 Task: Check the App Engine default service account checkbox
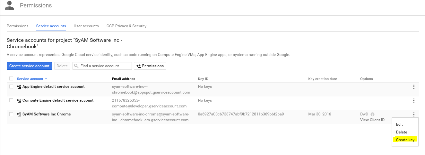coord(11,87)
